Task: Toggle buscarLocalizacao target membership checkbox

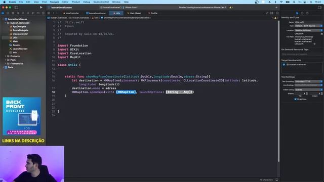Action: [283, 65]
